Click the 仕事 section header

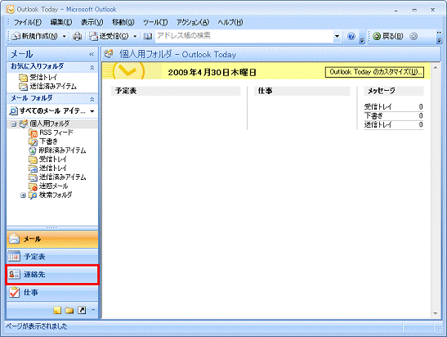coord(302,91)
